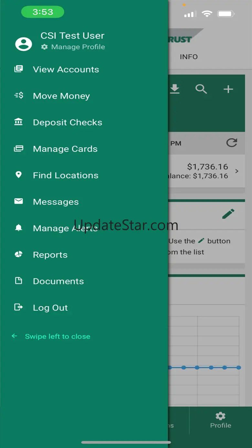
Task: Open Manage Alerts menu item
Action: (x=65, y=228)
